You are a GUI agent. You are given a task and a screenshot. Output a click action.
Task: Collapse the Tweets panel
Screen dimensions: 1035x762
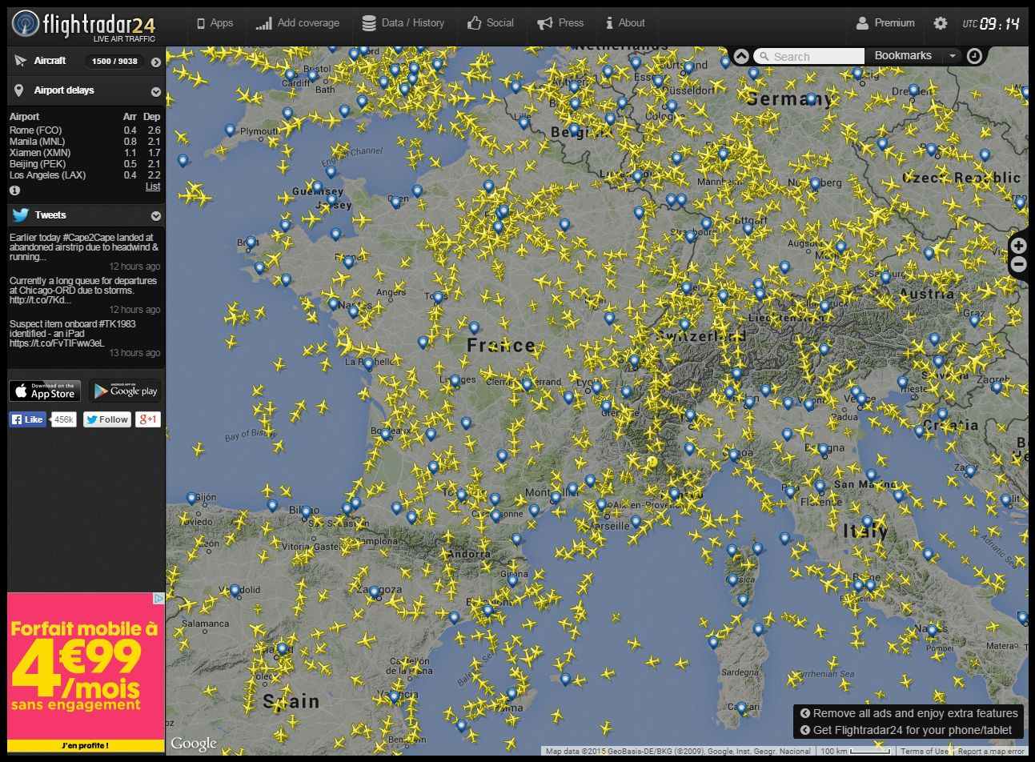156,215
